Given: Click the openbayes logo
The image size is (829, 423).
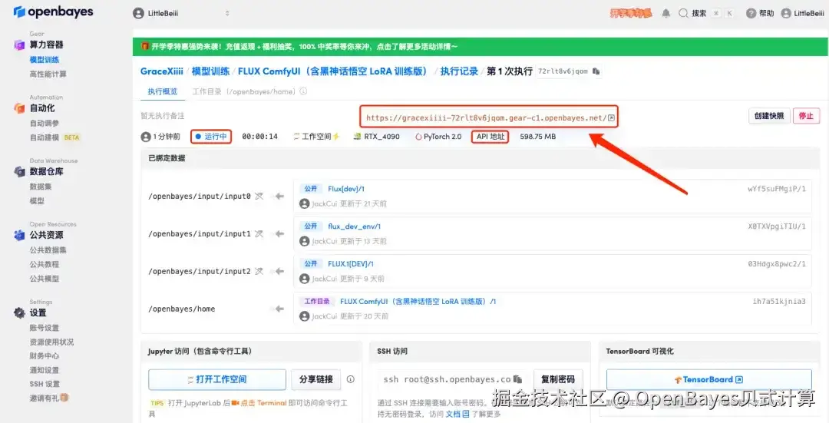Looking at the screenshot, I should click(54, 12).
